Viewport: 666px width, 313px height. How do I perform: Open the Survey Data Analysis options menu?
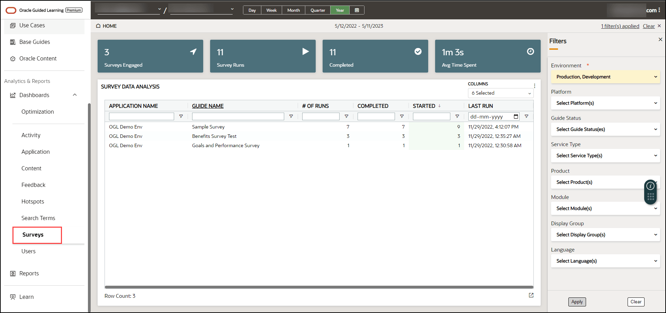point(534,86)
